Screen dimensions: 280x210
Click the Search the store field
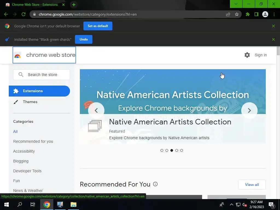coord(42,75)
